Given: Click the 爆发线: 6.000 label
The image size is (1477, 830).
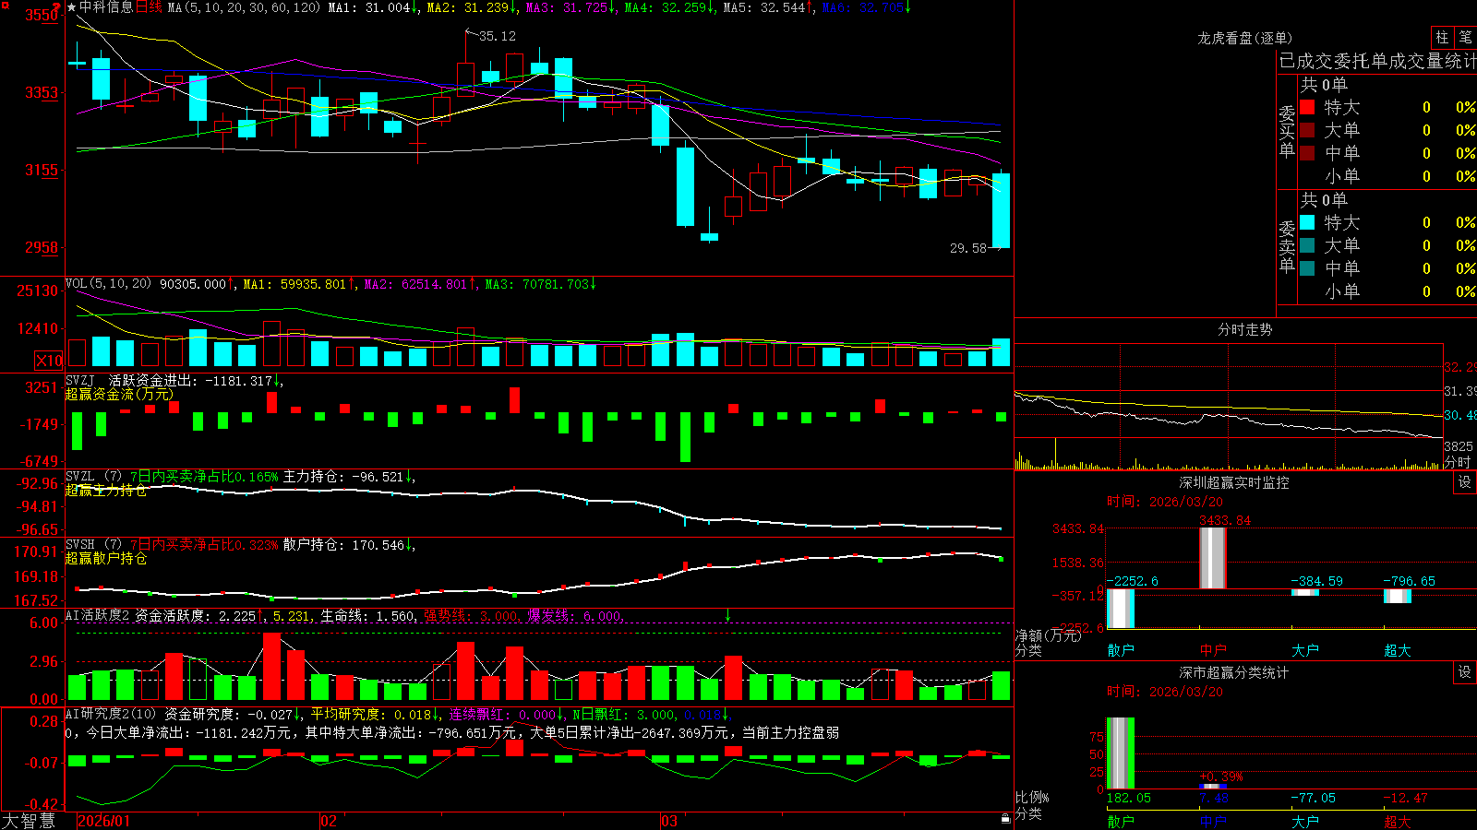Looking at the screenshot, I should tap(575, 615).
